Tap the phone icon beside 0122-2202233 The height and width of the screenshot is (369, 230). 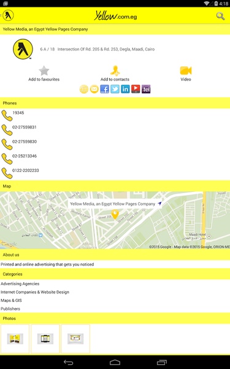(7, 173)
